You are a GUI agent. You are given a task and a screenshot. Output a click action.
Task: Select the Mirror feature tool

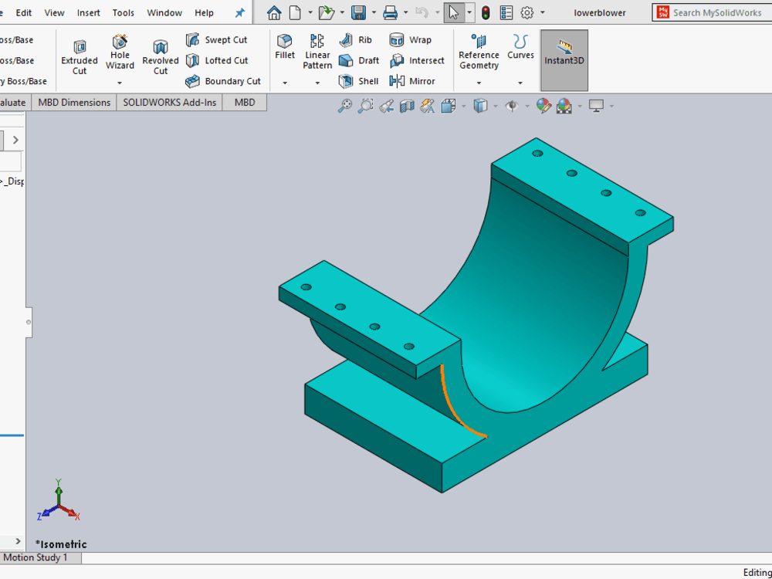tap(412, 81)
